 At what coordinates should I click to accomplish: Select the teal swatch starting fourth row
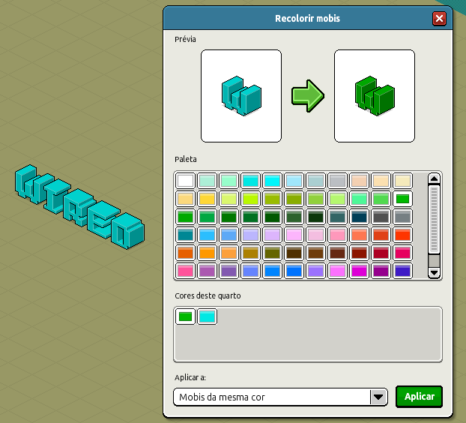pyautogui.click(x=185, y=235)
